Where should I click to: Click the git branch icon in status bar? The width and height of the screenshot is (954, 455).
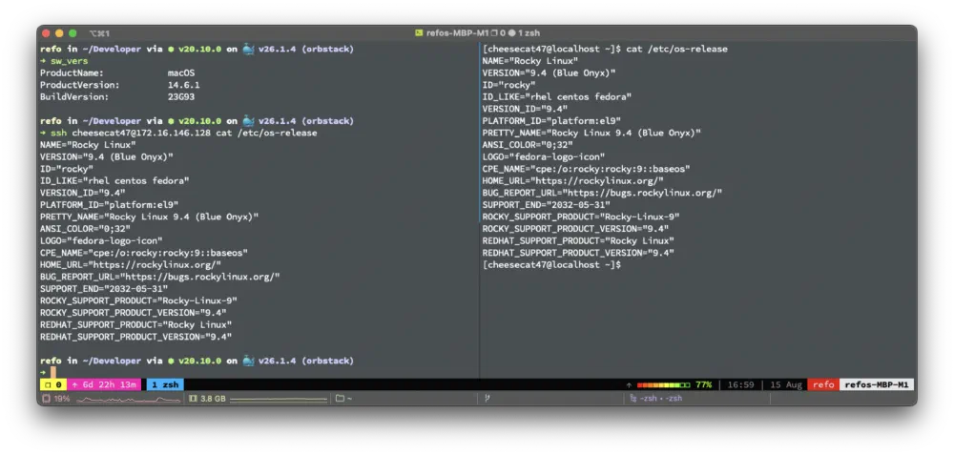pos(487,399)
